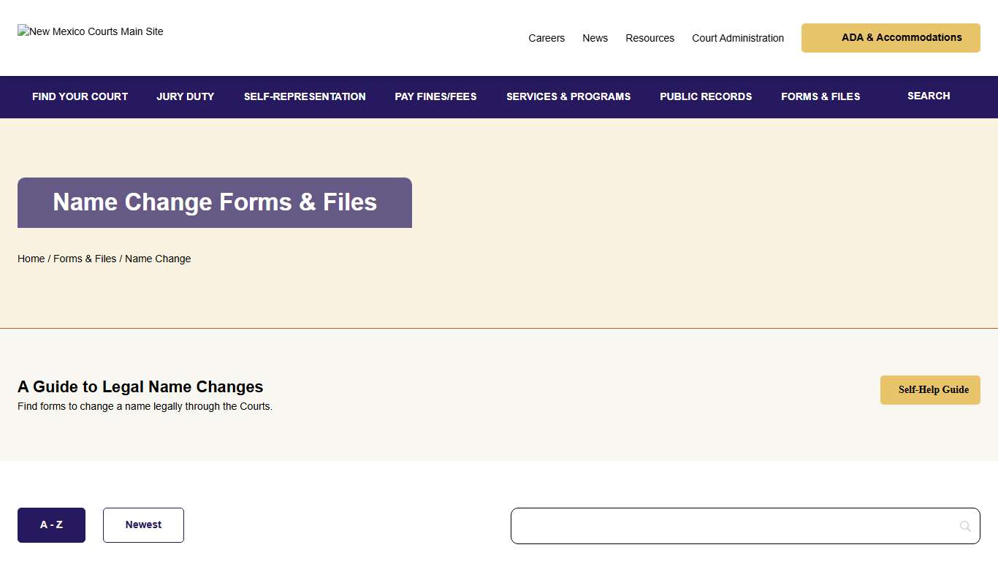Click the magnifier icon in the forms search box
Viewport: 998px width, 561px height.
[x=965, y=526]
